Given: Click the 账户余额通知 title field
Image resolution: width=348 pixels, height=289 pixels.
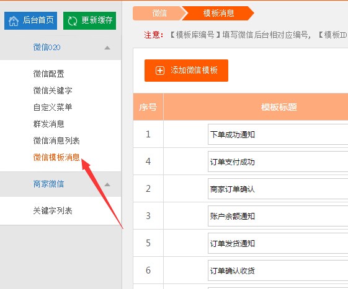Looking at the screenshot, I should (x=278, y=216).
